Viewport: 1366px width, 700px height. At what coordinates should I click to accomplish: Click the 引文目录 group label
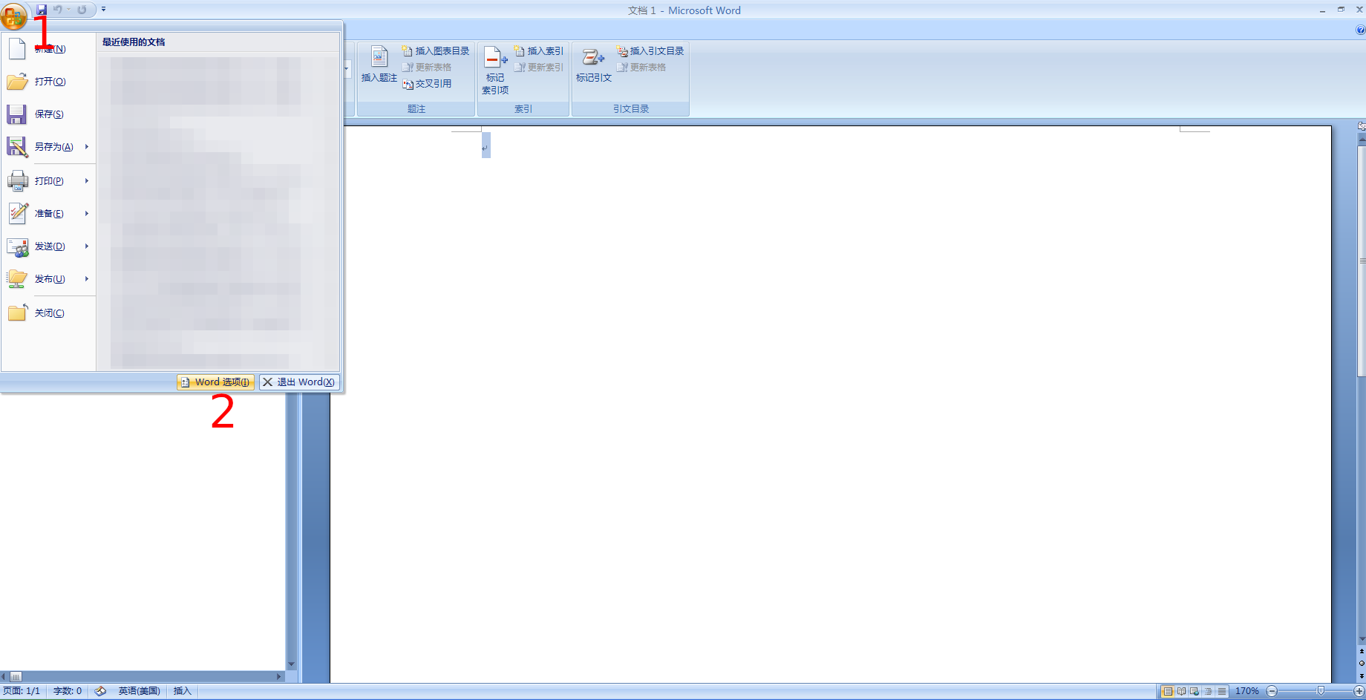[631, 109]
